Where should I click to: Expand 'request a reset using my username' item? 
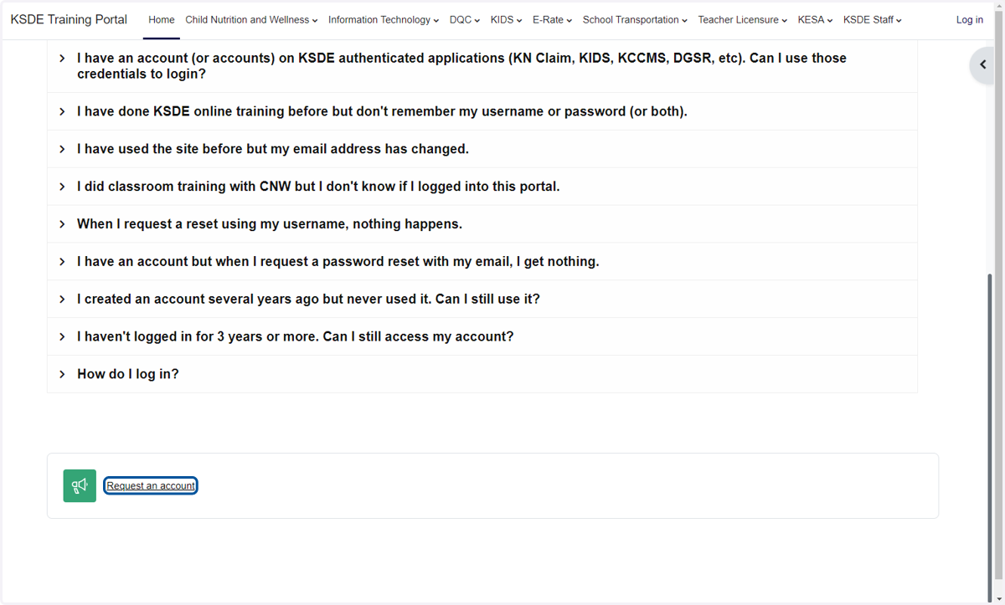click(x=482, y=224)
